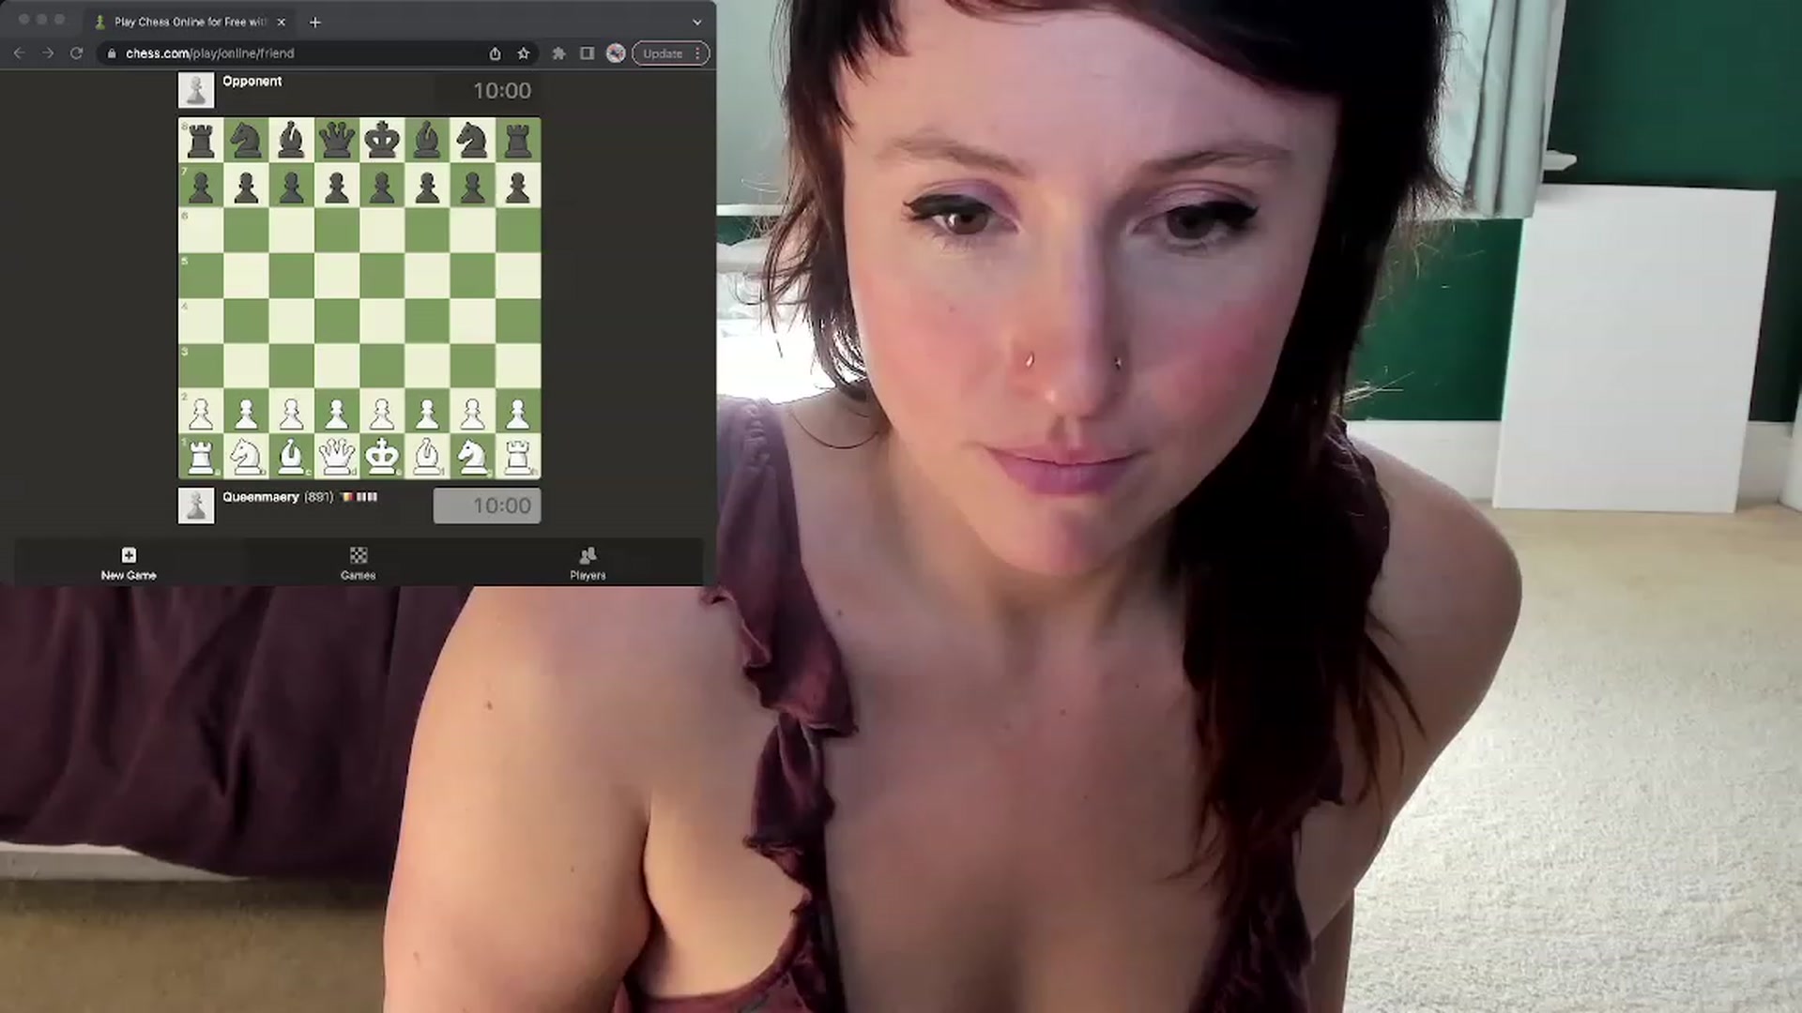Image resolution: width=1802 pixels, height=1013 pixels.
Task: Open the Chrome three-dot menu
Action: pos(697,53)
